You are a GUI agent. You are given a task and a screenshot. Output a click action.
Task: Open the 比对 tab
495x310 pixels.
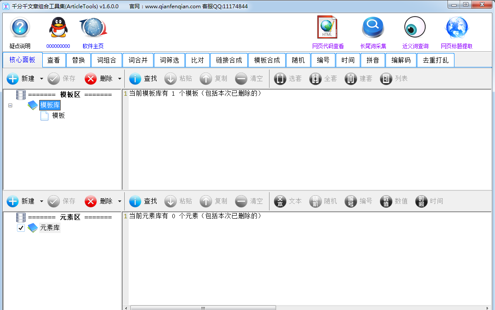coord(198,60)
